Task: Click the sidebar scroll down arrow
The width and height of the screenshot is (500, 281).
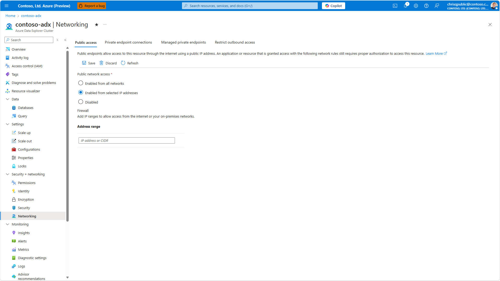Action: click(67, 278)
